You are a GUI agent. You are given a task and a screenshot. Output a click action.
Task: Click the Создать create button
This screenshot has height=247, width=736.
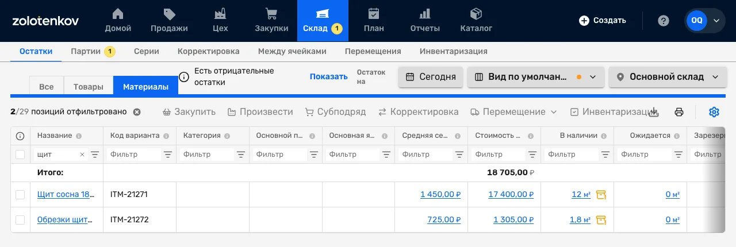point(603,21)
